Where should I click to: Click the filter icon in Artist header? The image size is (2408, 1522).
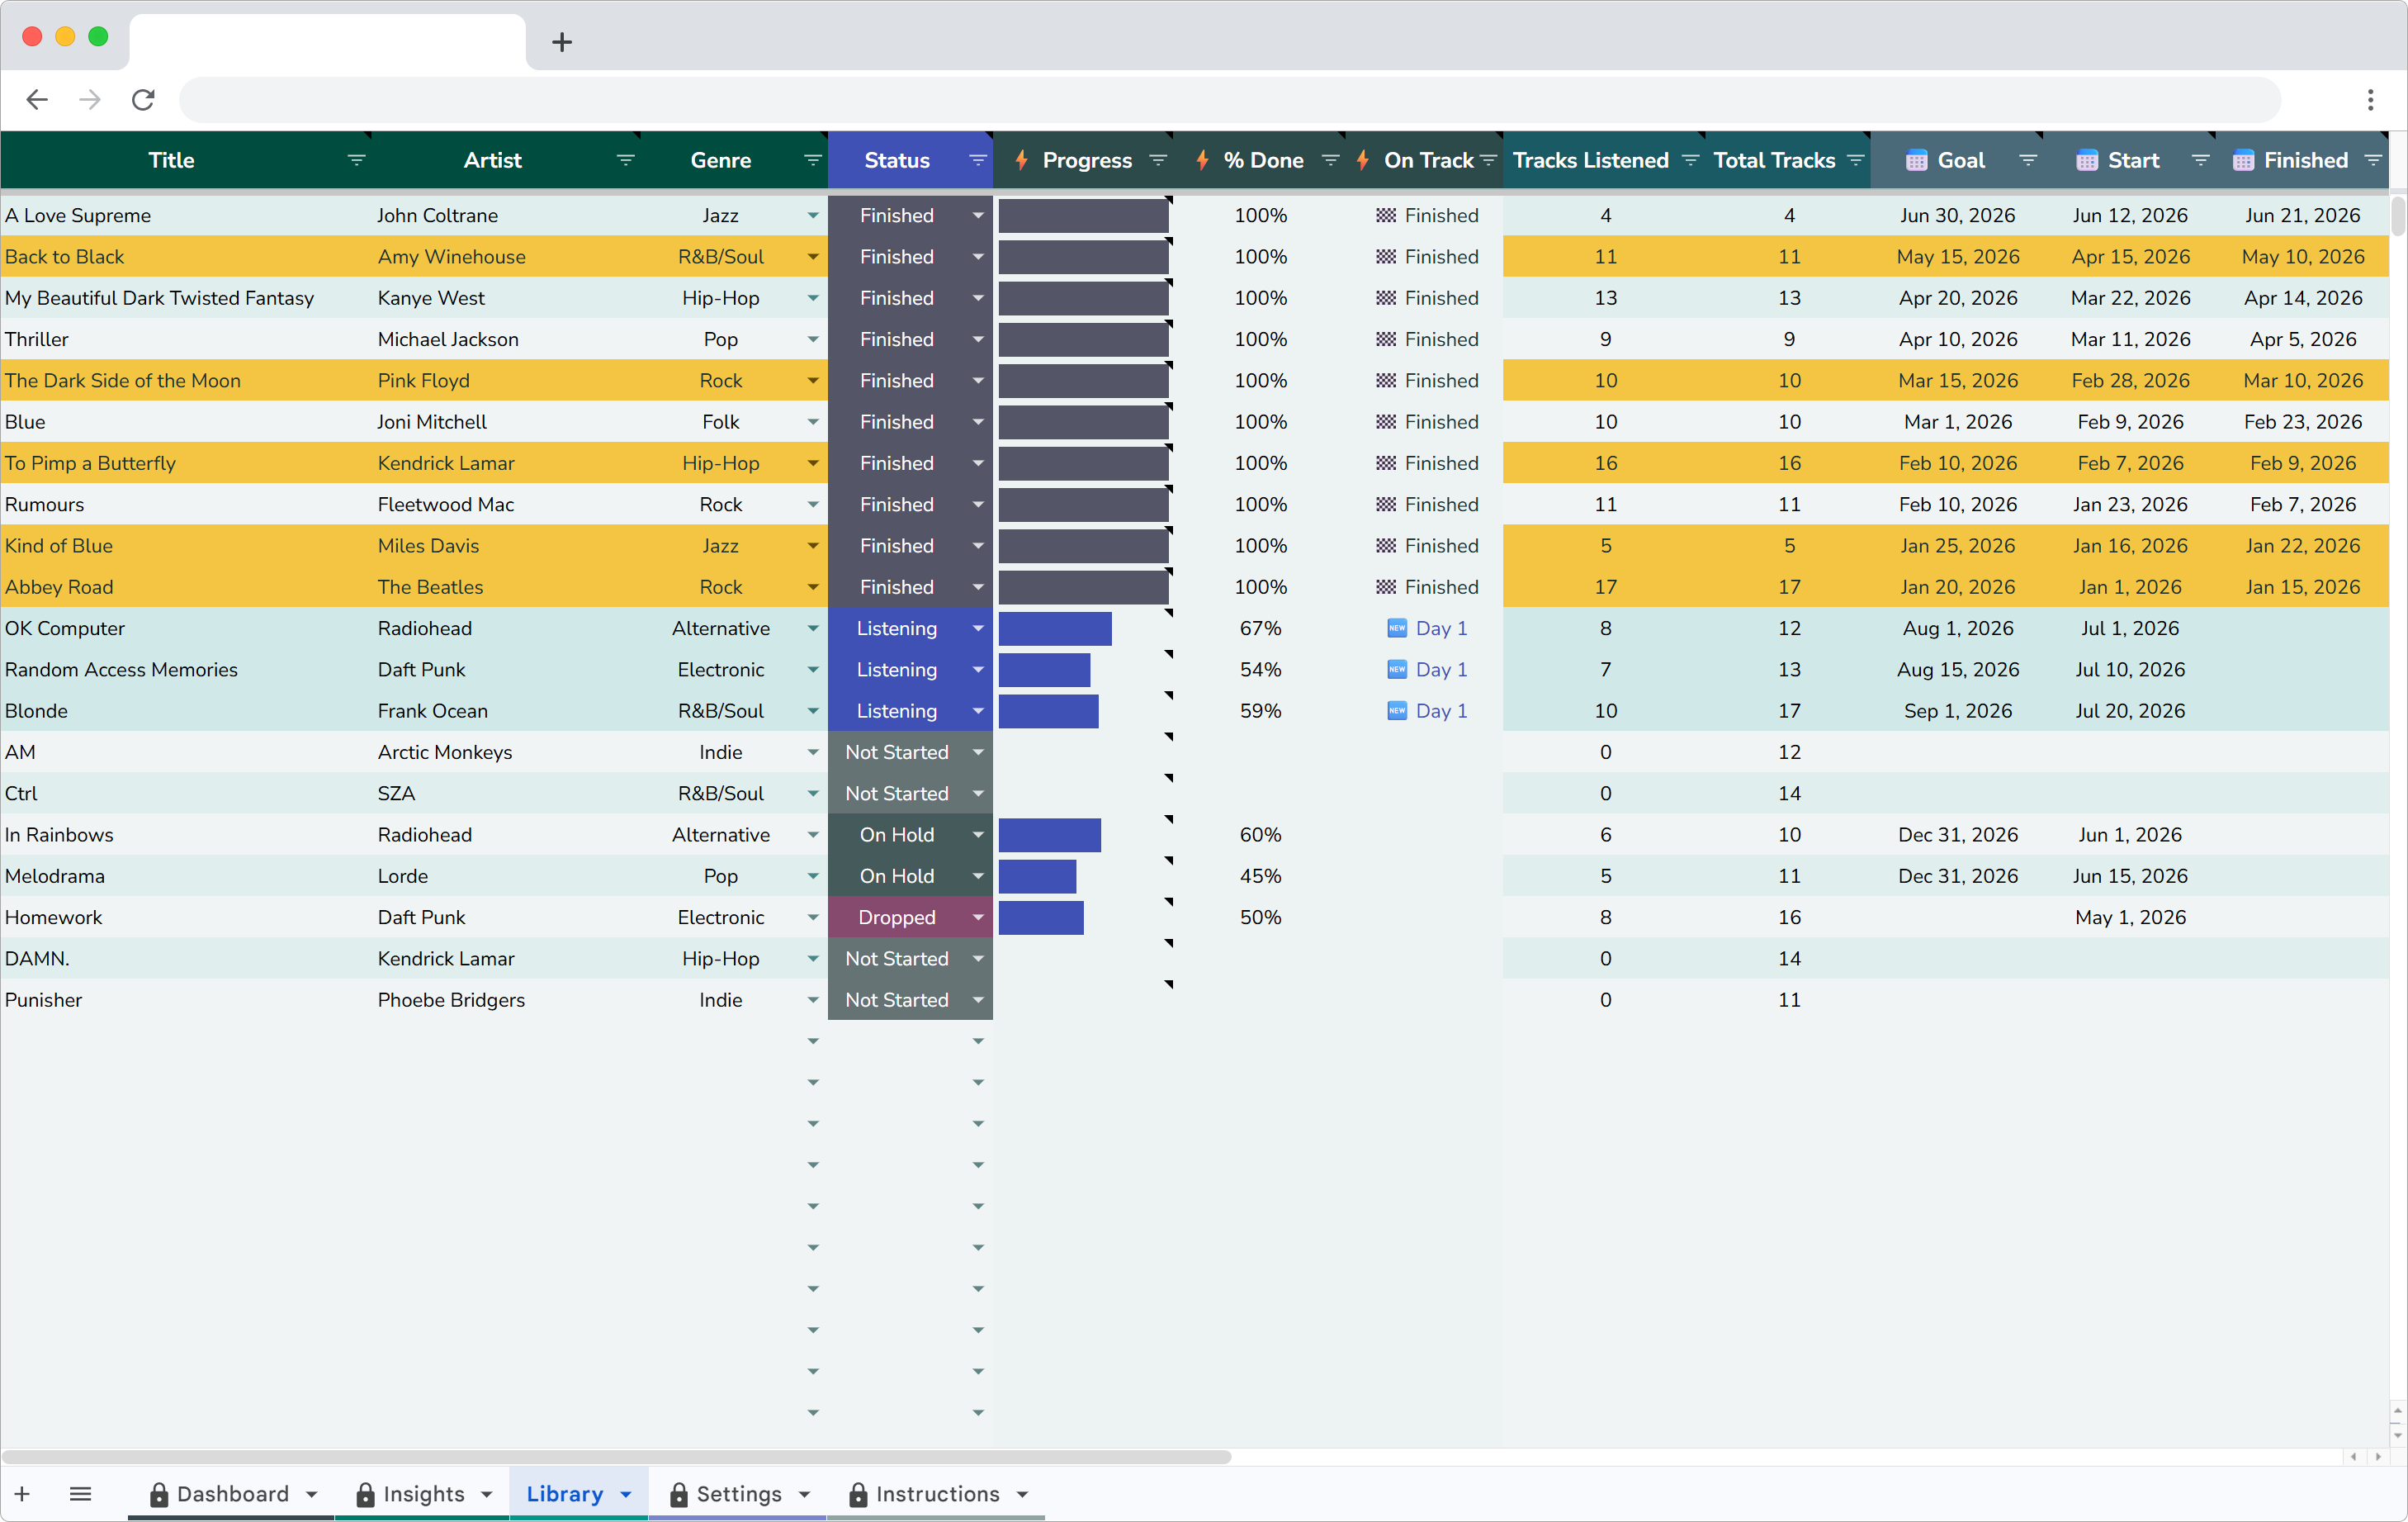pos(625,160)
